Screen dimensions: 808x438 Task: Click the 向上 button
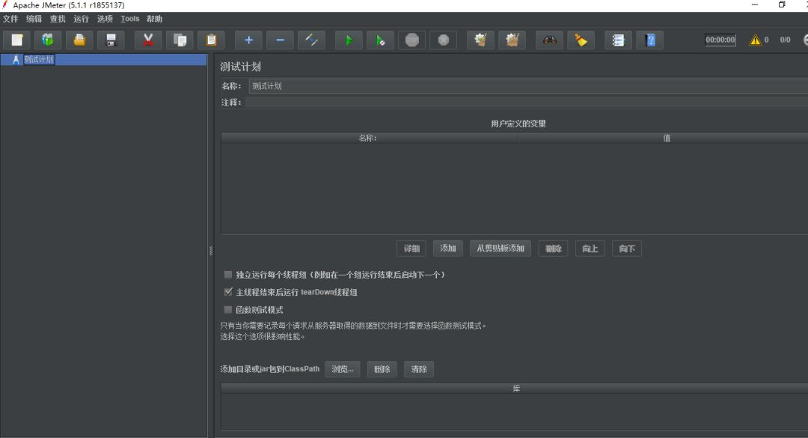tap(590, 249)
